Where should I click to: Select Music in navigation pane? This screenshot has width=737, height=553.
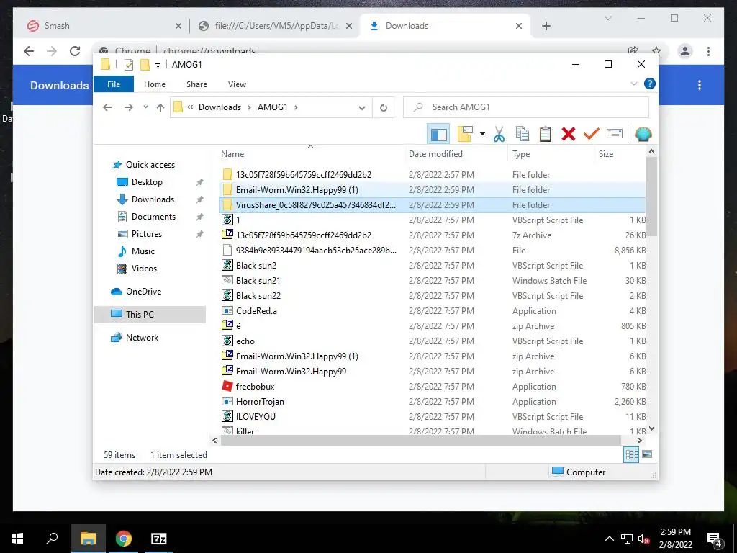coord(143,251)
